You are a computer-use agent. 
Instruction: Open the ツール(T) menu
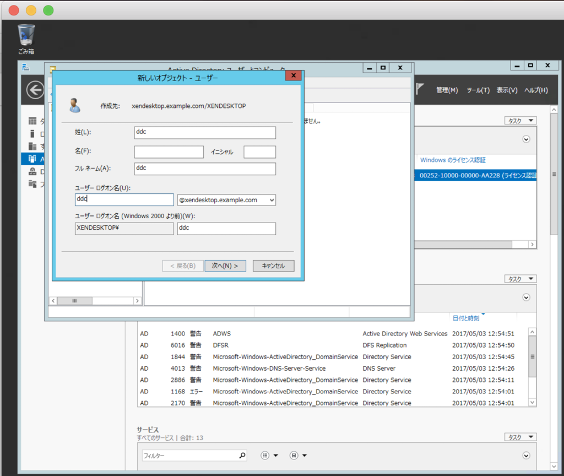click(478, 90)
